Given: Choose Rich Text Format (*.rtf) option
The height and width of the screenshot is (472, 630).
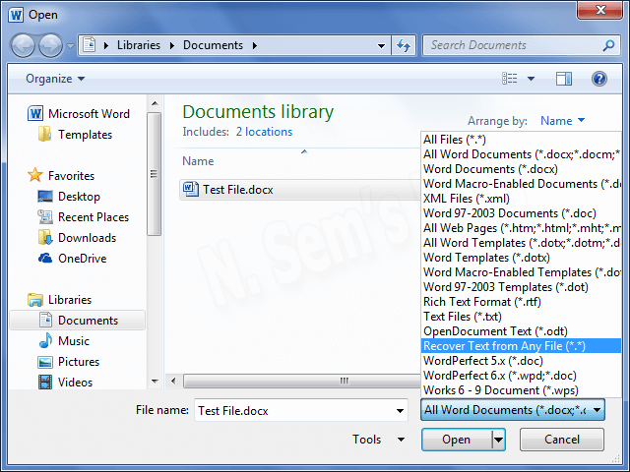Looking at the screenshot, I should pyautogui.click(x=521, y=302).
